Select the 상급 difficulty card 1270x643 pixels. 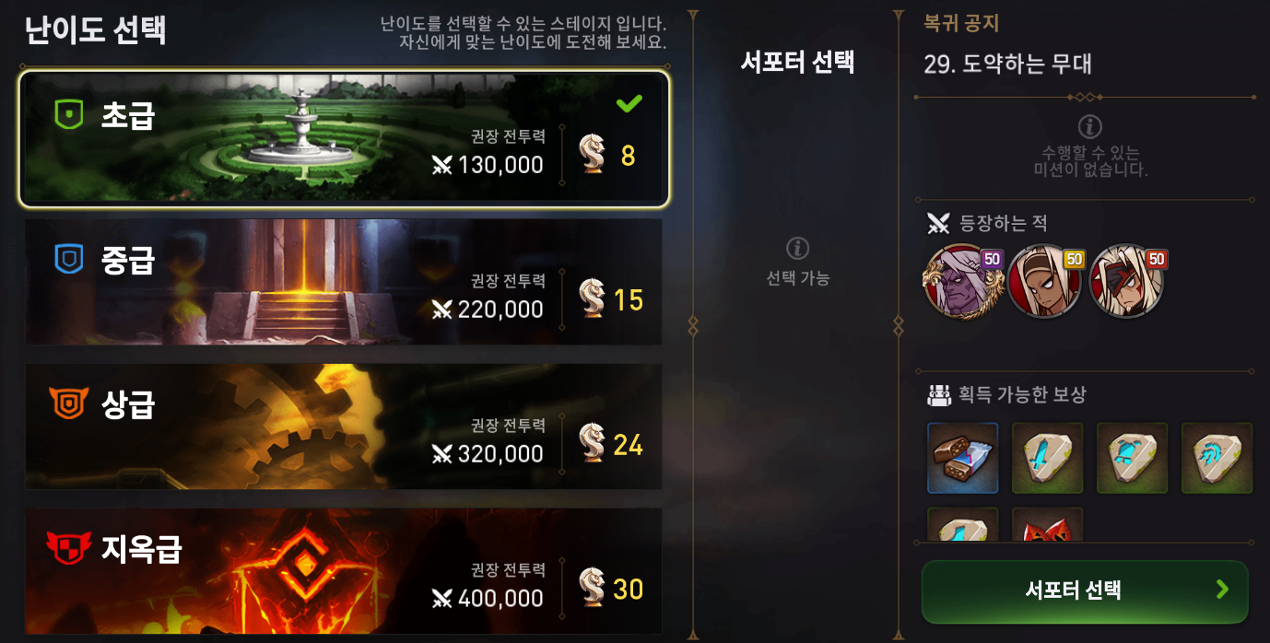(344, 427)
